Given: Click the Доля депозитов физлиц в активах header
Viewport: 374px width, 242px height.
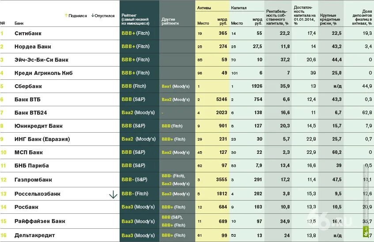Looking at the screenshot, I should pyautogui.click(x=362, y=17).
